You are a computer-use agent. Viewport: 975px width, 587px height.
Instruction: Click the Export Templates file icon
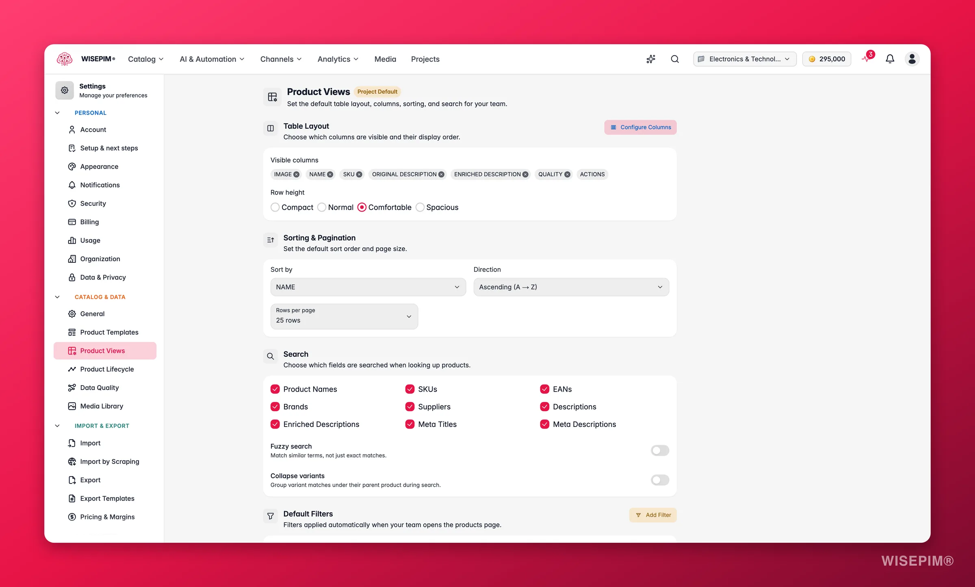coord(72,498)
